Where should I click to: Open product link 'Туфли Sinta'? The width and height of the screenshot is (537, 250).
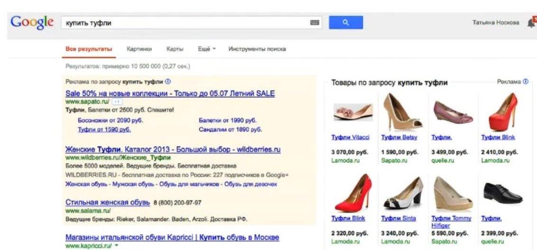pyautogui.click(x=398, y=218)
